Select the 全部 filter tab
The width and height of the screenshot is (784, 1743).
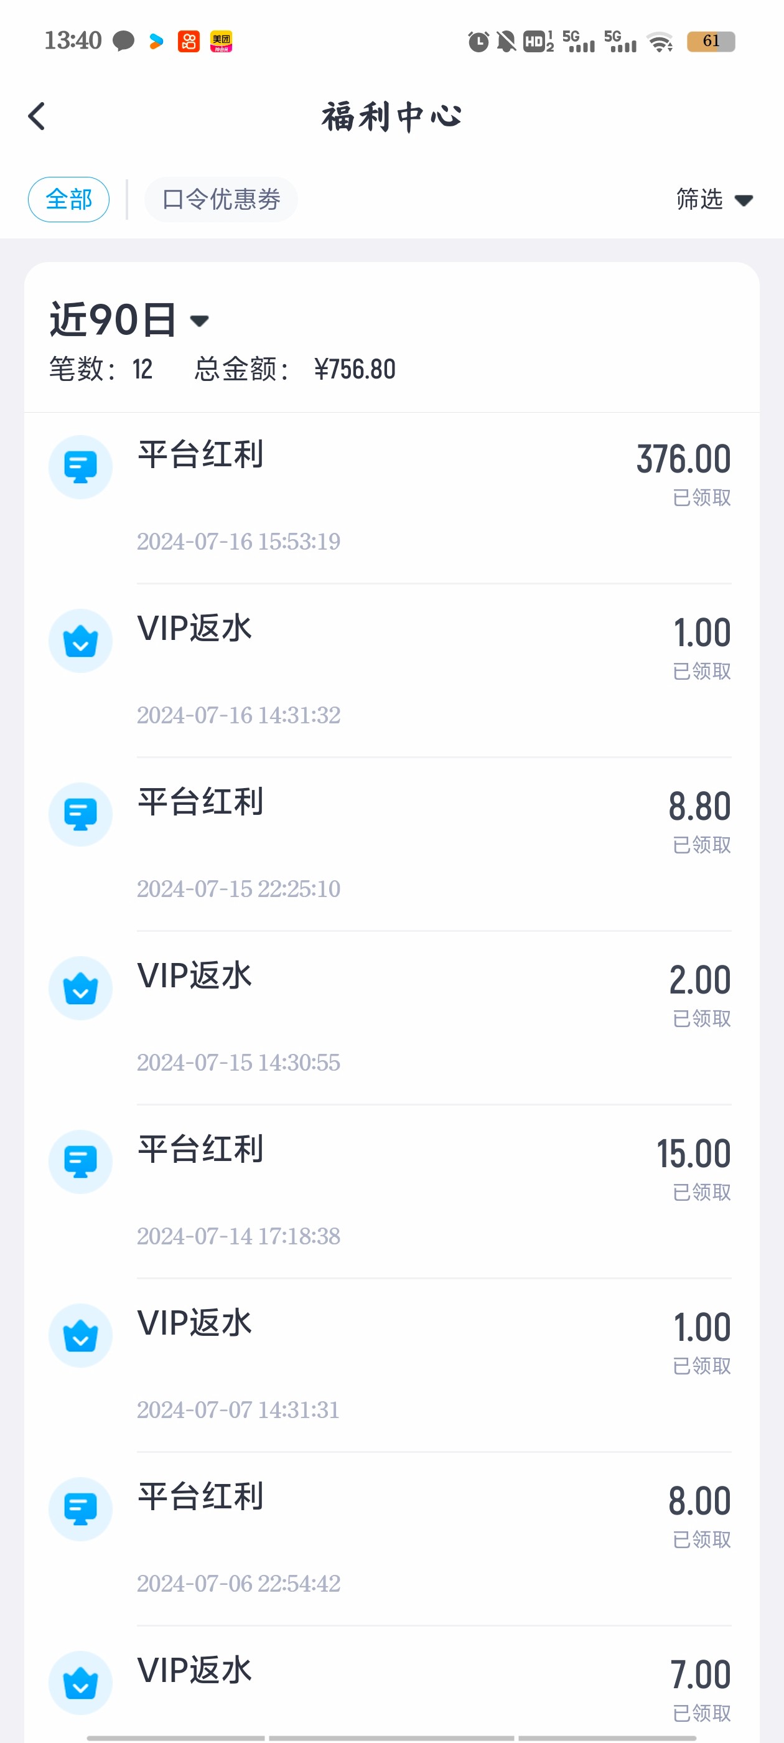point(68,200)
